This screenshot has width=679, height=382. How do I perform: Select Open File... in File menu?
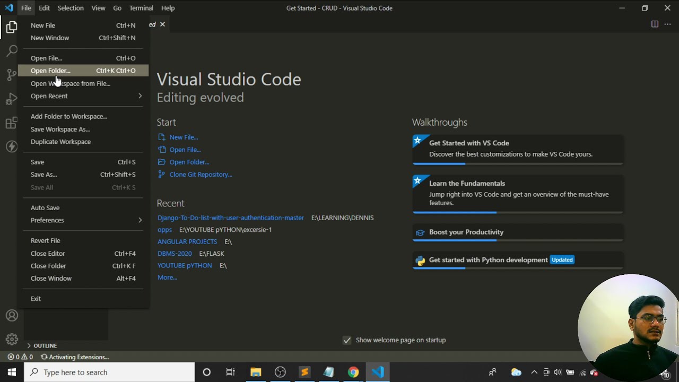click(83, 58)
